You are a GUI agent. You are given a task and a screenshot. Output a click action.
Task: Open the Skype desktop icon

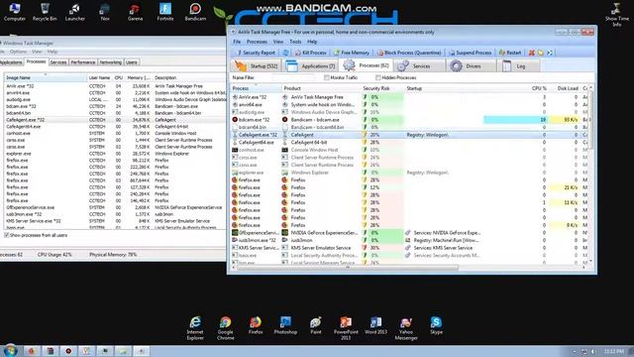(436, 325)
